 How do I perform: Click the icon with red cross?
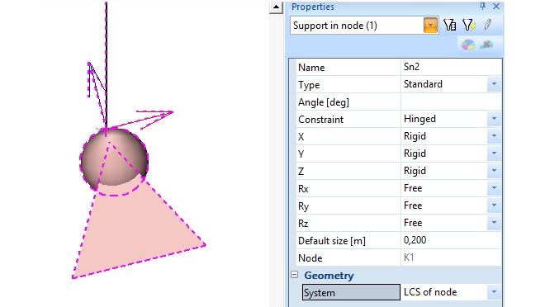486,45
